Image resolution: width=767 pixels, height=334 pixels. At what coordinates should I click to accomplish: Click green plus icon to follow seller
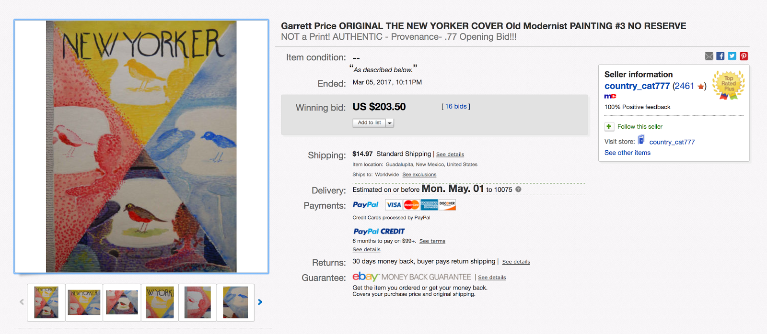point(609,126)
